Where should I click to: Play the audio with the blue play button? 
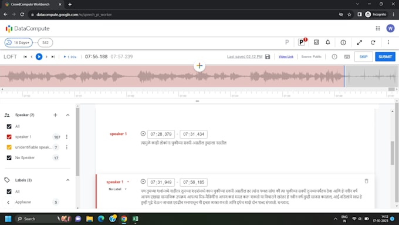tap(39, 56)
